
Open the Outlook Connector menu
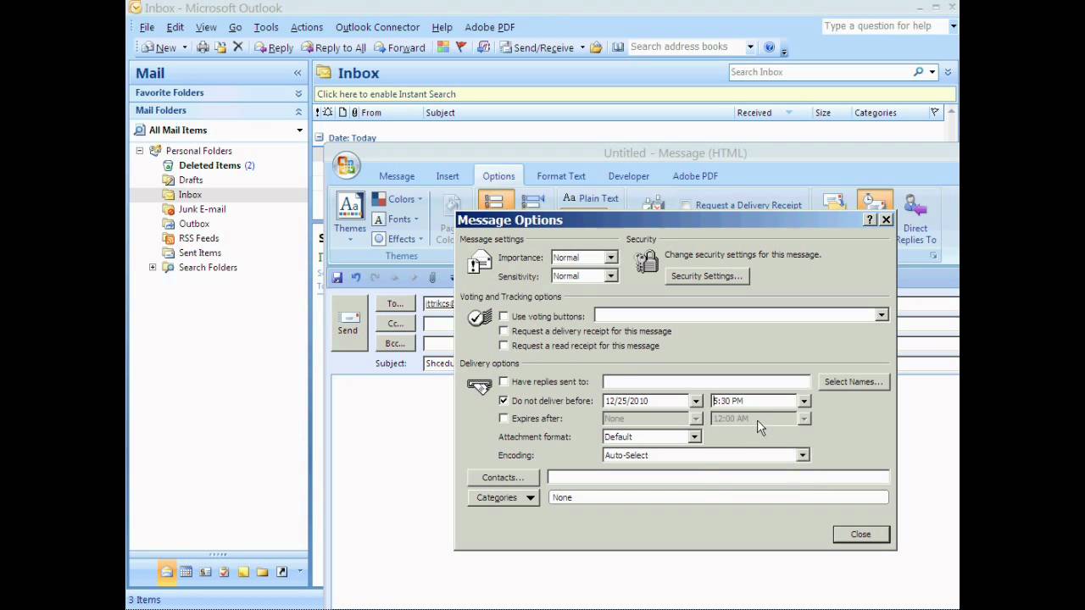(377, 27)
